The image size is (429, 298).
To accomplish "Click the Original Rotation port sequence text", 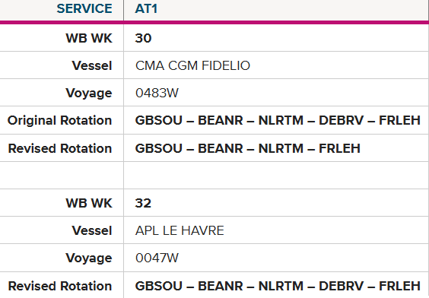I will (278, 120).
